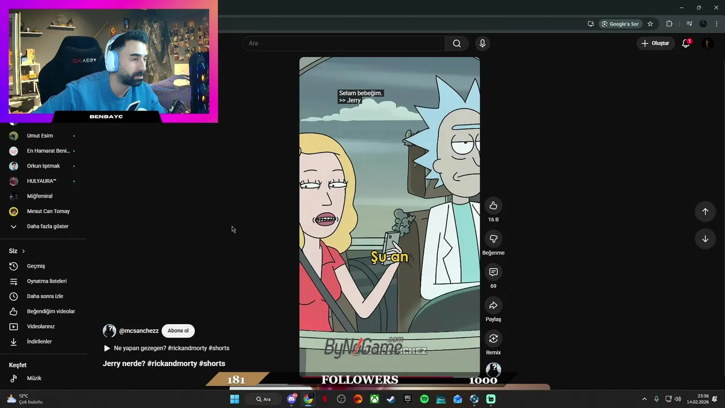Open OBS Studio from the taskbar
725x408 pixels.
(x=341, y=399)
